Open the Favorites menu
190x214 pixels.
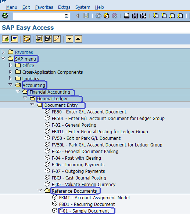(x=44, y=7)
